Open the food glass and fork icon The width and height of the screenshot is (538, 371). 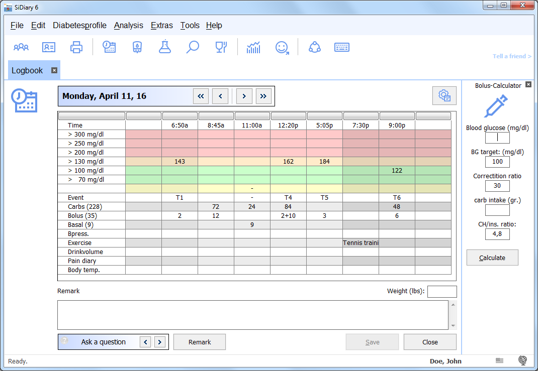221,48
